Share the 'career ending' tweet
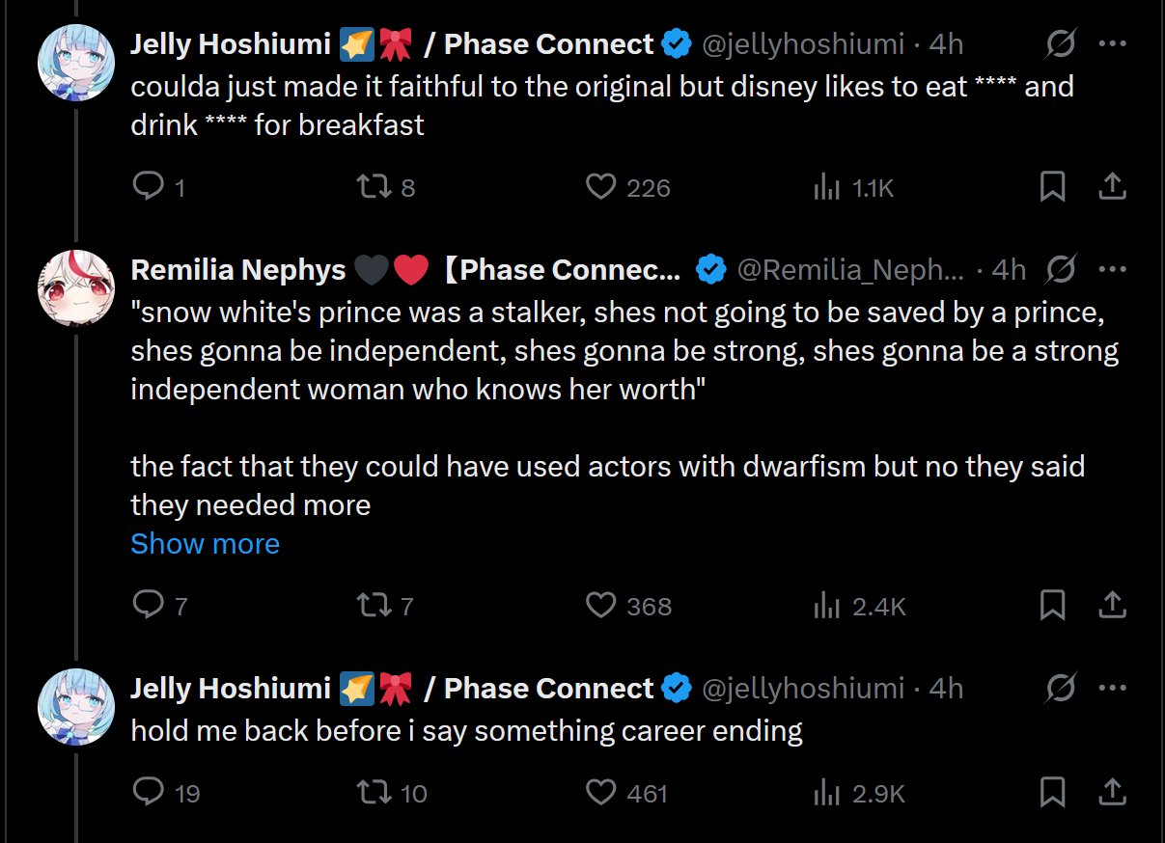The height and width of the screenshot is (843, 1165). pyautogui.click(x=1112, y=793)
